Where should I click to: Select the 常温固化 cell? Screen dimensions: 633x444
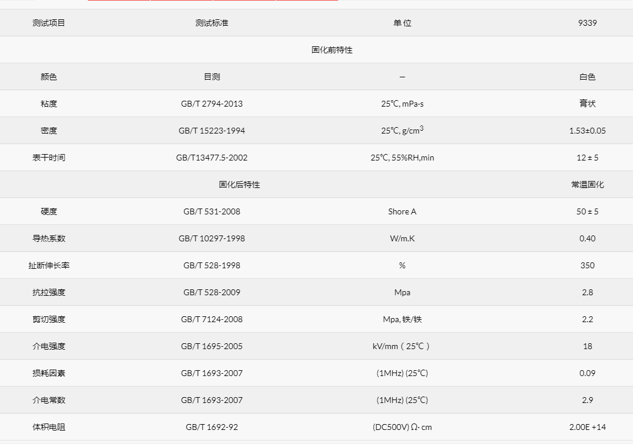(x=587, y=185)
